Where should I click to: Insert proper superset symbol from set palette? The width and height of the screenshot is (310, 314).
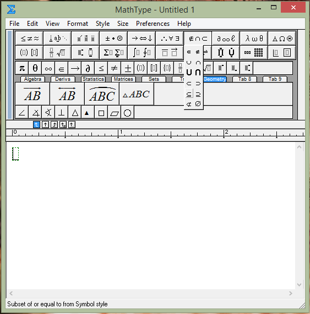198,83
